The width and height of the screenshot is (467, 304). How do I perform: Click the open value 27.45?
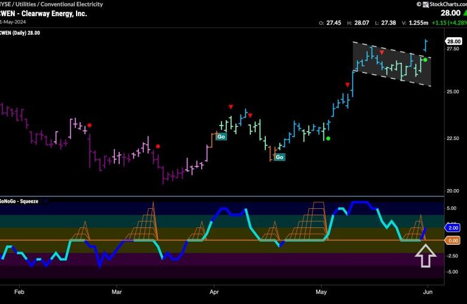[333, 23]
